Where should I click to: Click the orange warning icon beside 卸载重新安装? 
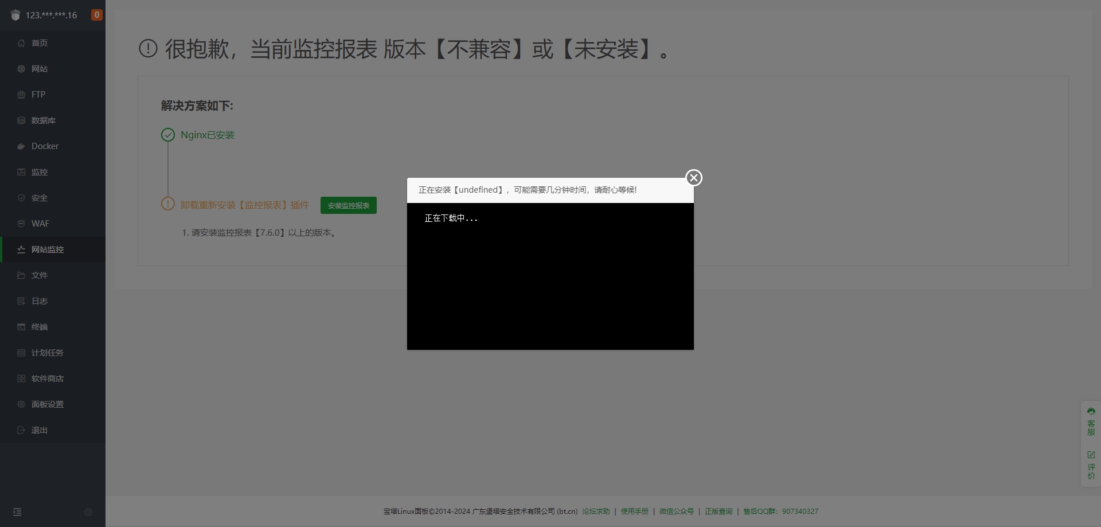[x=168, y=204]
